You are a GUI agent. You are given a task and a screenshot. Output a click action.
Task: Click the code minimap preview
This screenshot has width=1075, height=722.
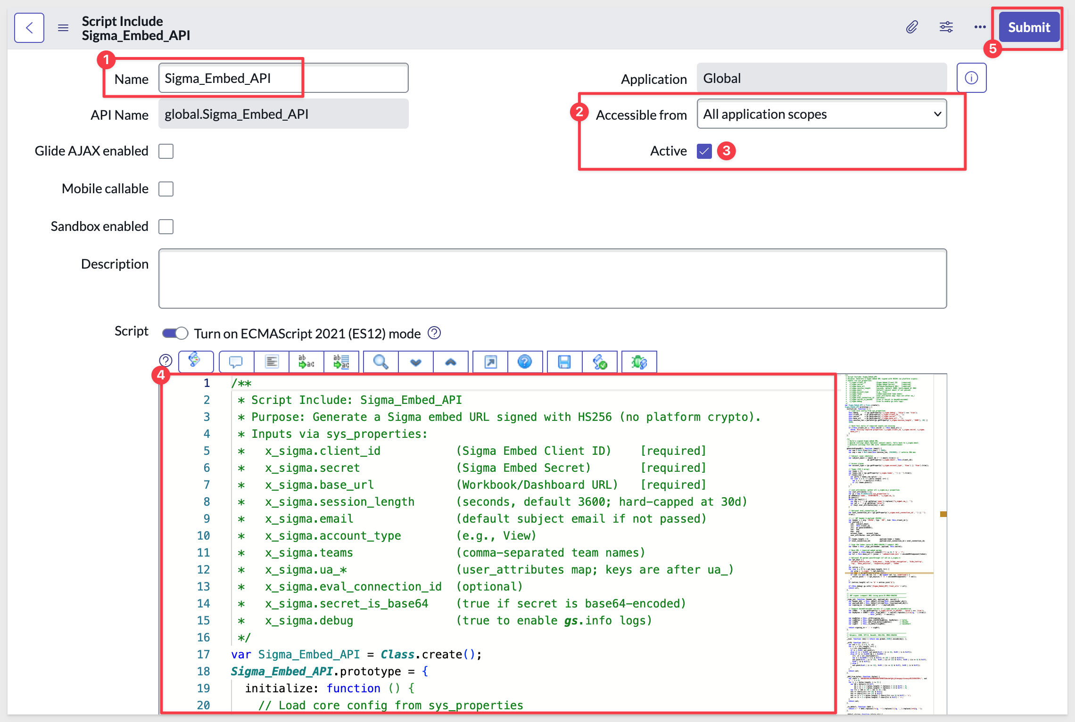tap(888, 544)
